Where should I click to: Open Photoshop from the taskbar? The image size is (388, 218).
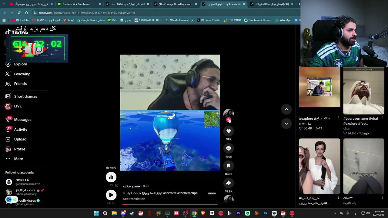click(265, 213)
